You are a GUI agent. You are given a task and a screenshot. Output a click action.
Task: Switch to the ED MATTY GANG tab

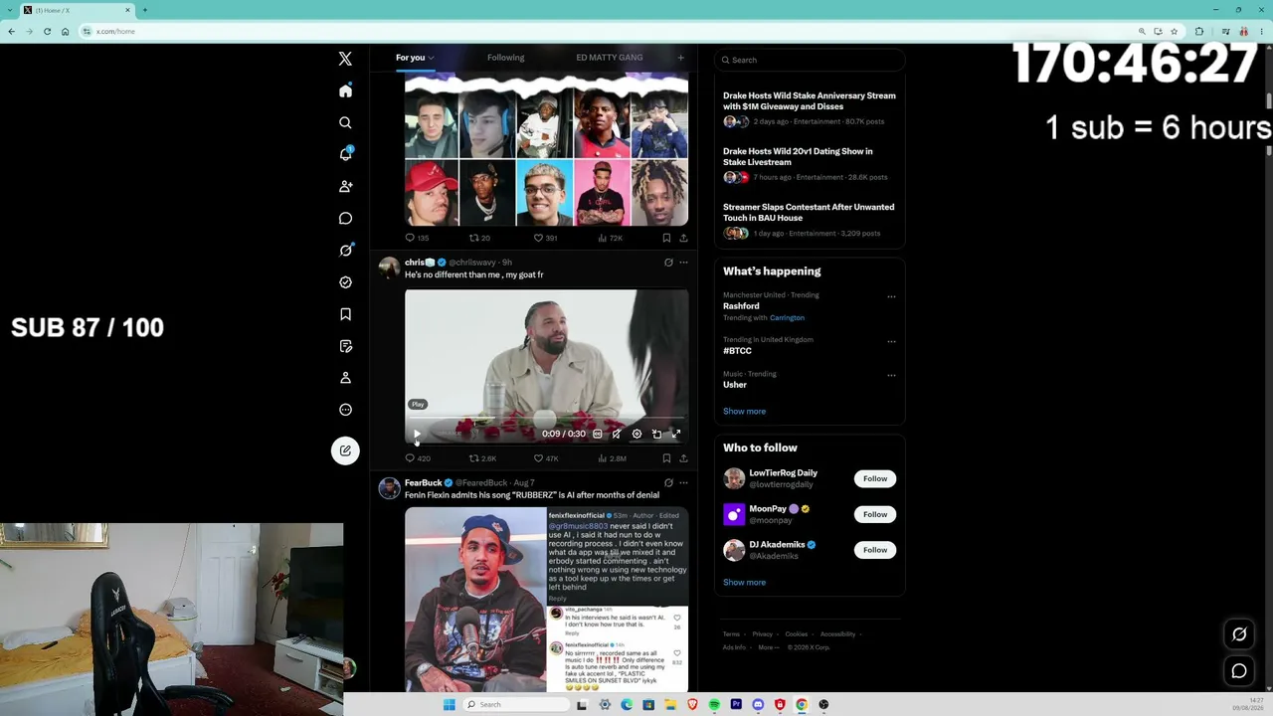(610, 58)
